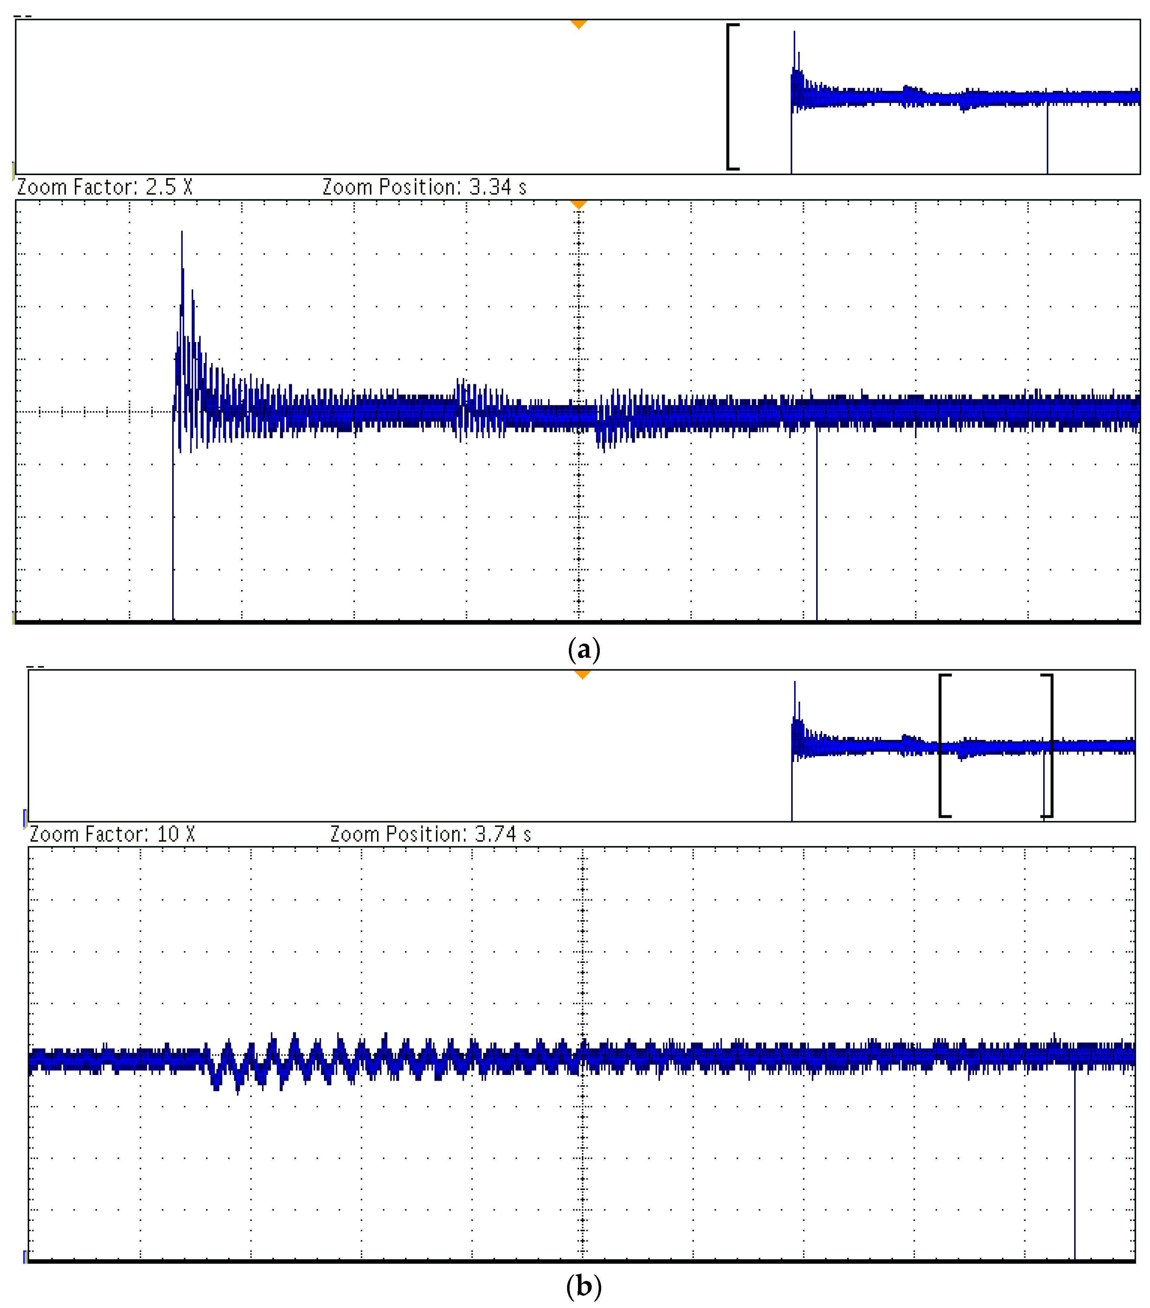Click blue channel marker at bottom-left of 10X panel
The height and width of the screenshot is (1308, 1150).
click(x=25, y=1256)
